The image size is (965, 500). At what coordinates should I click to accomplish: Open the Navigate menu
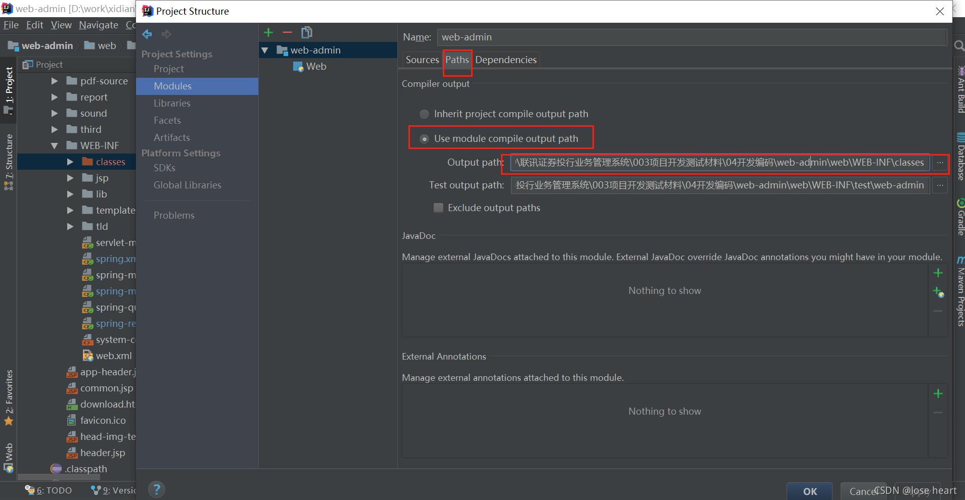point(99,25)
